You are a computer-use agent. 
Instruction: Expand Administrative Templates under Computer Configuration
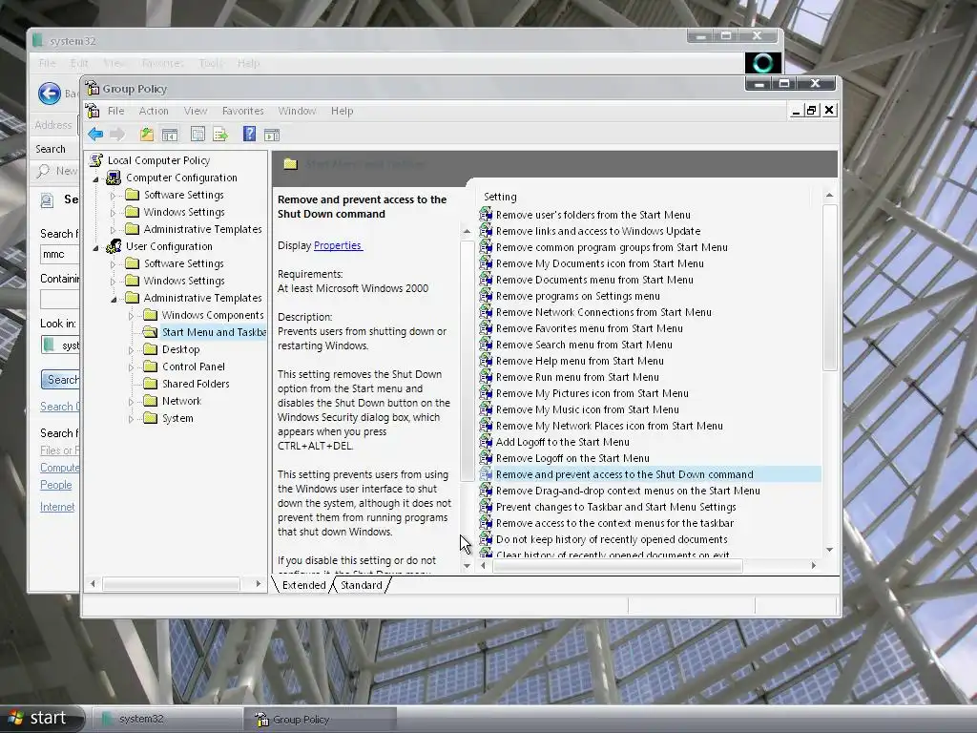pyautogui.click(x=114, y=229)
